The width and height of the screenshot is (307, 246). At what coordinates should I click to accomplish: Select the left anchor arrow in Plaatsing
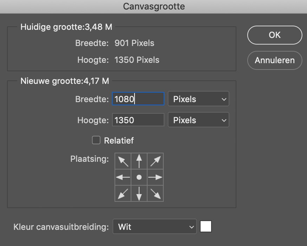[123, 177]
